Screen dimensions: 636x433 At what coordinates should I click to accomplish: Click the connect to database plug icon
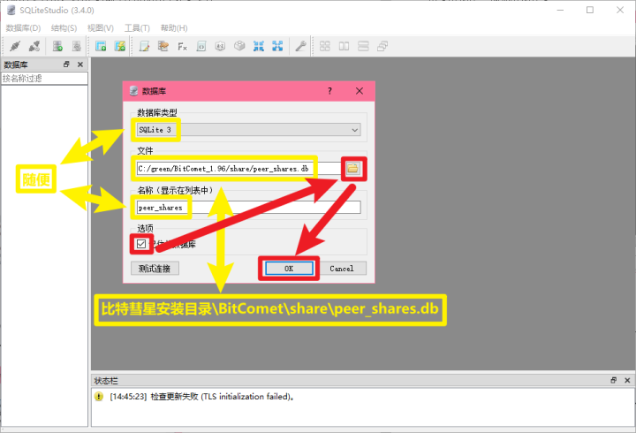15,46
